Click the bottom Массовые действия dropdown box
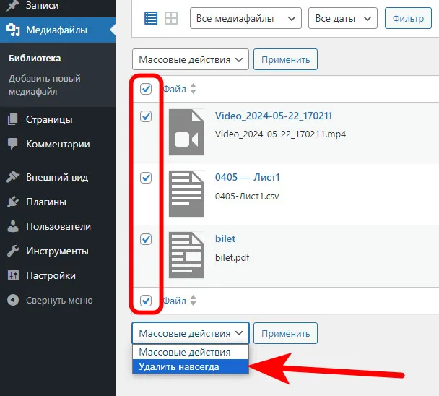The image size is (439, 396). [x=191, y=333]
